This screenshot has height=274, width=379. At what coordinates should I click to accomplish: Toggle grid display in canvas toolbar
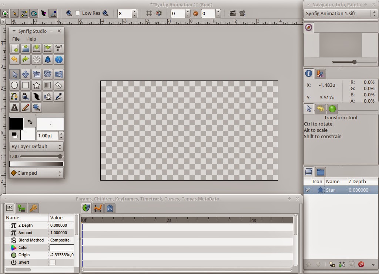(149, 13)
